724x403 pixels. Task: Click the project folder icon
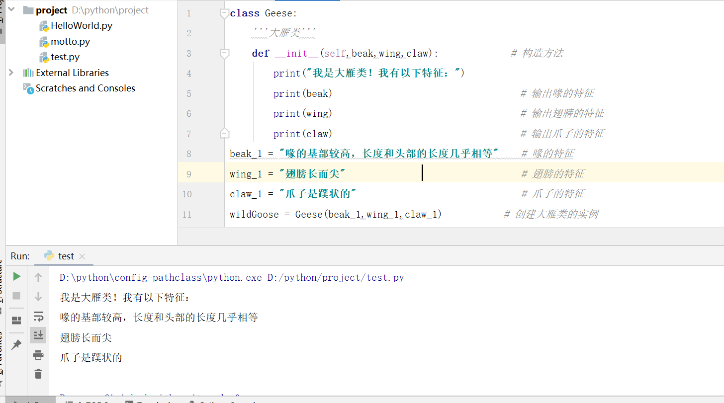[x=28, y=10]
